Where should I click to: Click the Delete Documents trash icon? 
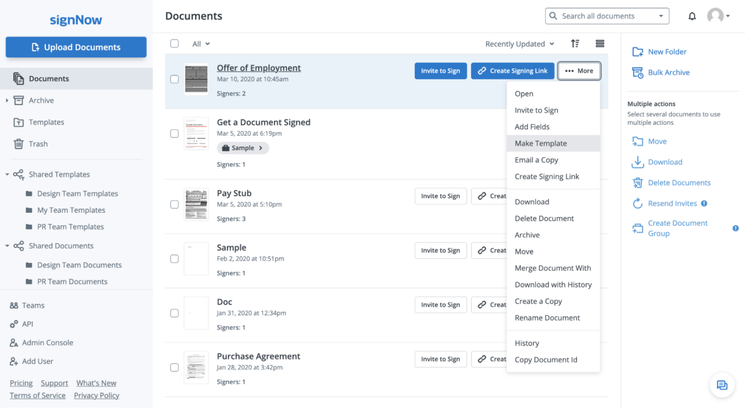pyautogui.click(x=638, y=182)
